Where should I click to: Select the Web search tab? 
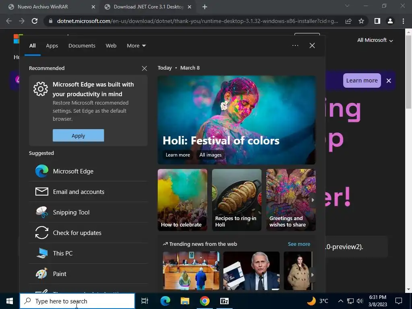(111, 46)
